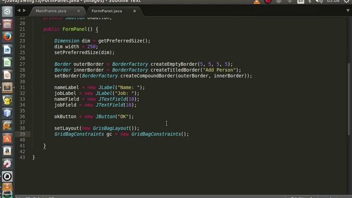Click 'Dimension' type on line 23
Screen dimensions: 352x198
point(67,41)
